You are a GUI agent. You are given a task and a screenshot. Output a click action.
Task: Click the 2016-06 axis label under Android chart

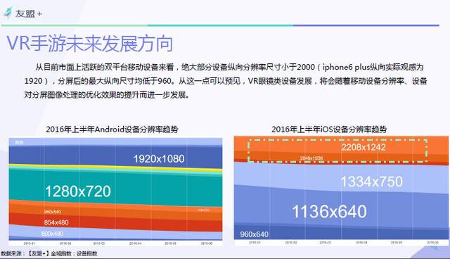[x=207, y=244]
